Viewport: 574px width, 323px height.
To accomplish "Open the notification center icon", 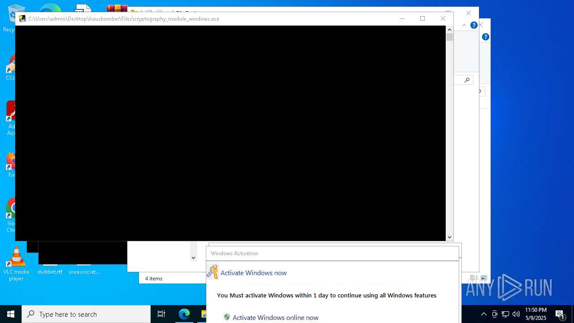I will tap(560, 314).
